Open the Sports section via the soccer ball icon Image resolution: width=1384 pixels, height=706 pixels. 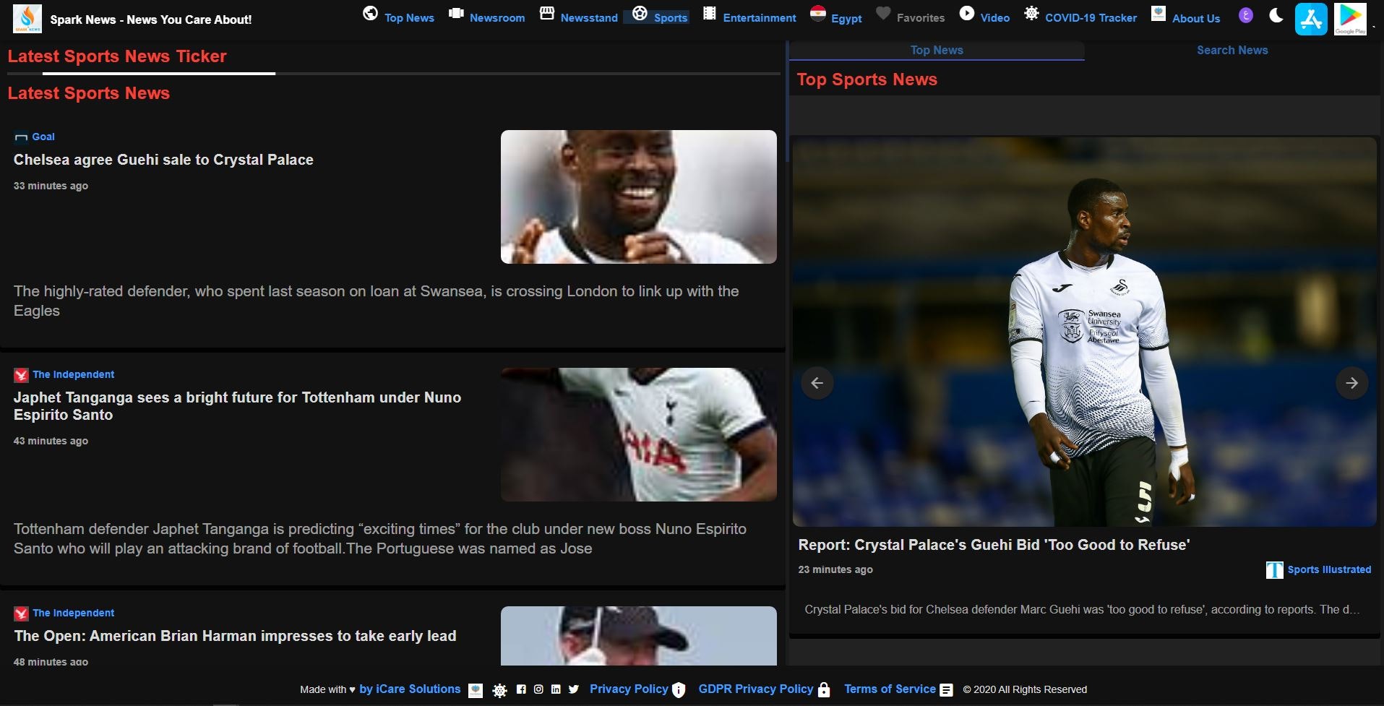click(639, 12)
